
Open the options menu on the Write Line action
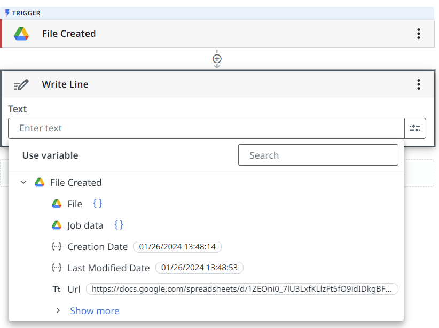pyautogui.click(x=419, y=84)
